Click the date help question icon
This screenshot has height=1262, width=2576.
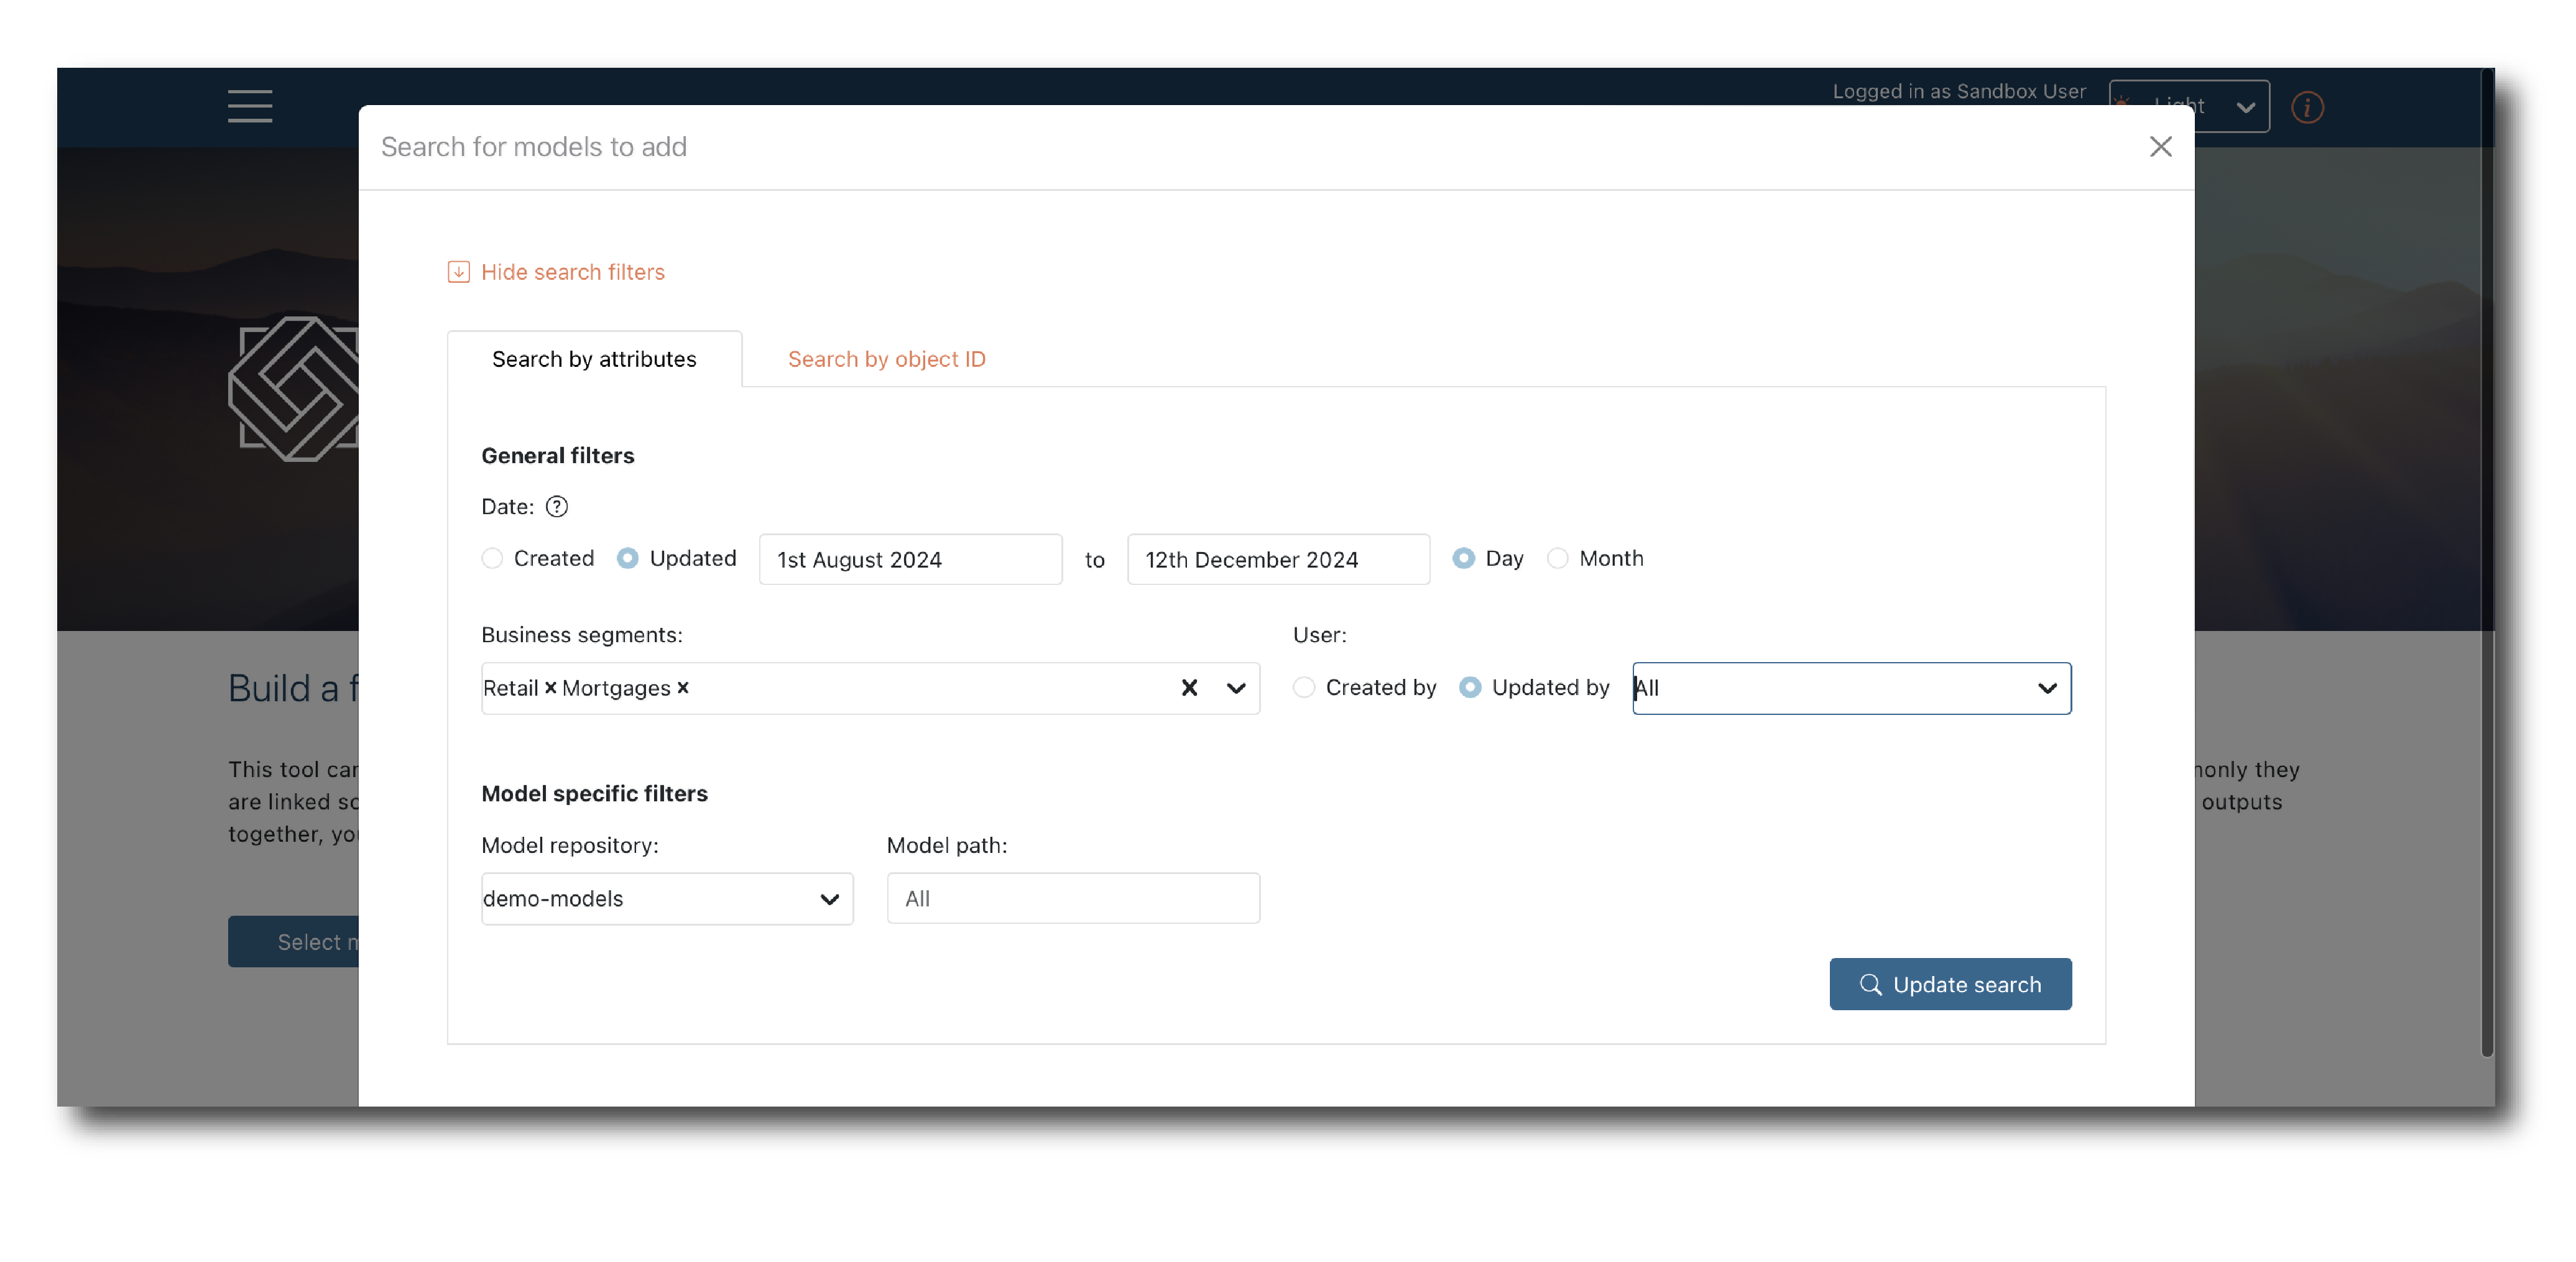pyautogui.click(x=557, y=507)
